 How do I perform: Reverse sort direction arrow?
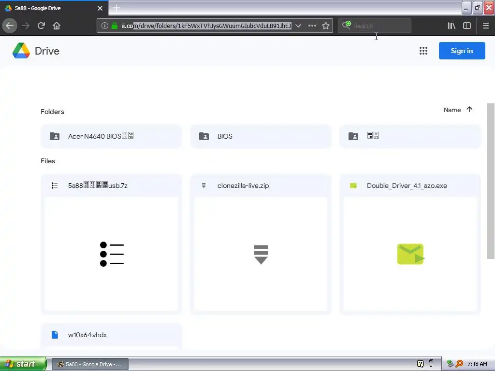tap(469, 110)
